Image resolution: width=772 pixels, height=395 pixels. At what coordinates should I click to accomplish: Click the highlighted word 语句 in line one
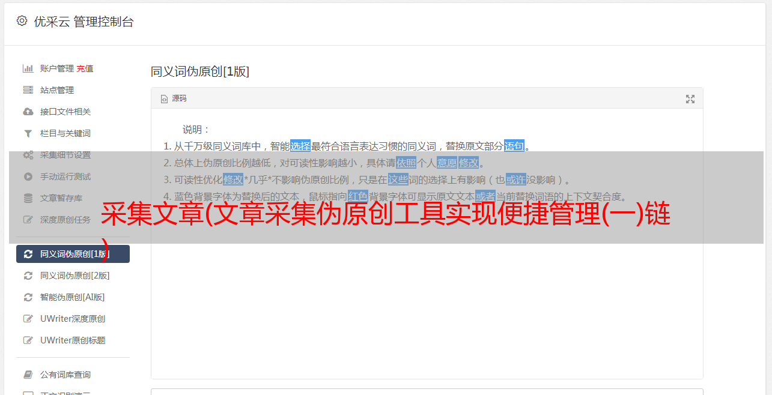coord(514,146)
